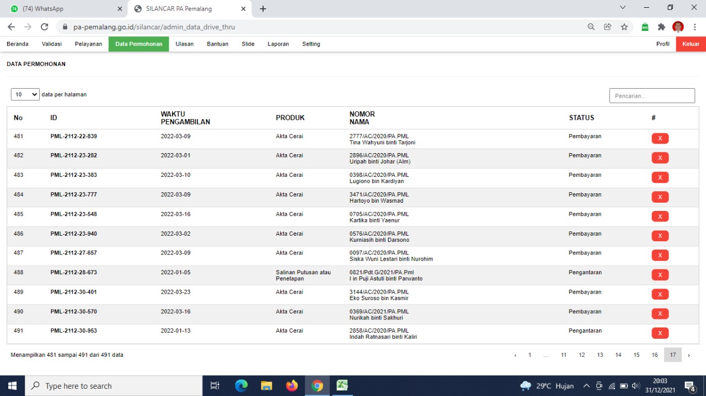This screenshot has height=396, width=706.
Task: Open Excel from the Windows taskbar
Action: click(x=343, y=386)
